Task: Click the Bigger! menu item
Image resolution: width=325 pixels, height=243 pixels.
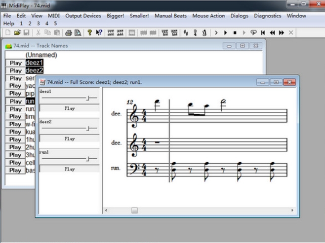Action: [116, 16]
